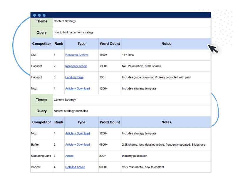
Task: Select the 'Hubspot' cell in the Influencer Article row
Action: point(42,66)
